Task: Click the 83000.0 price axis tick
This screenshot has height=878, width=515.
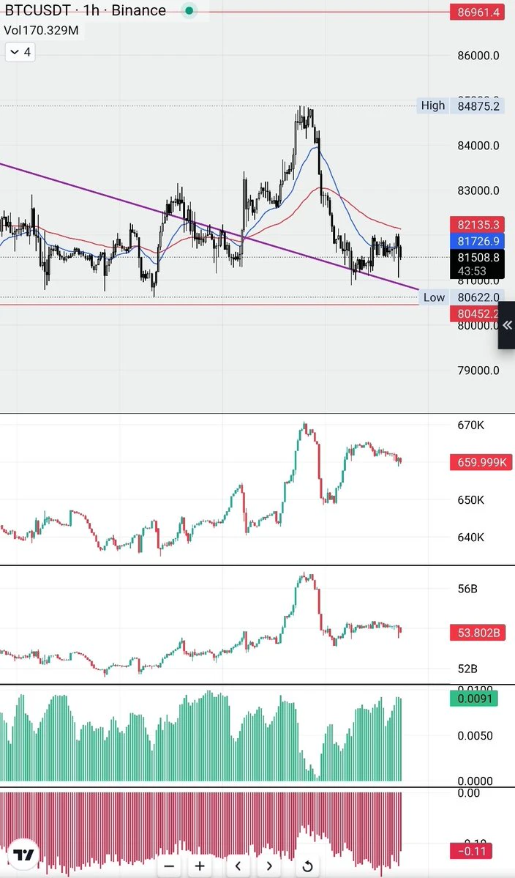Action: (478, 190)
